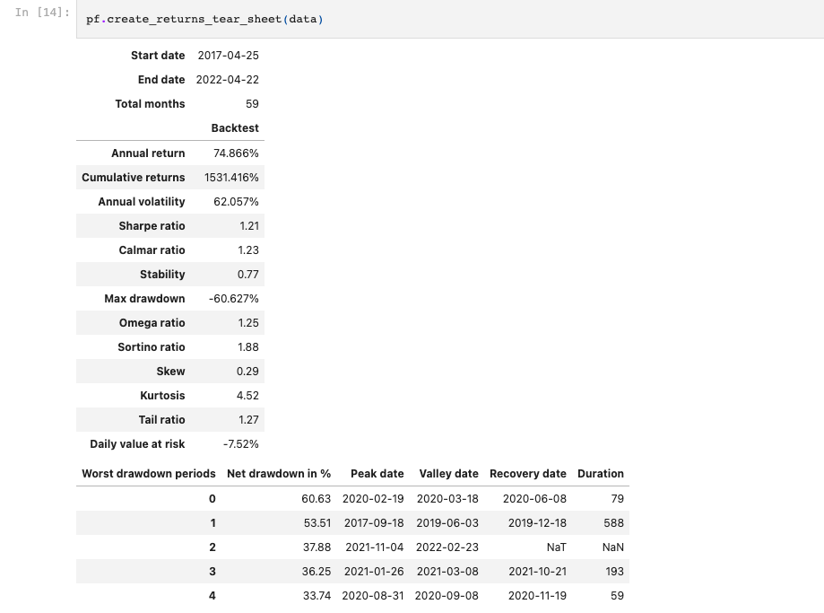Click the End date row label
The image size is (824, 613).
[161, 80]
